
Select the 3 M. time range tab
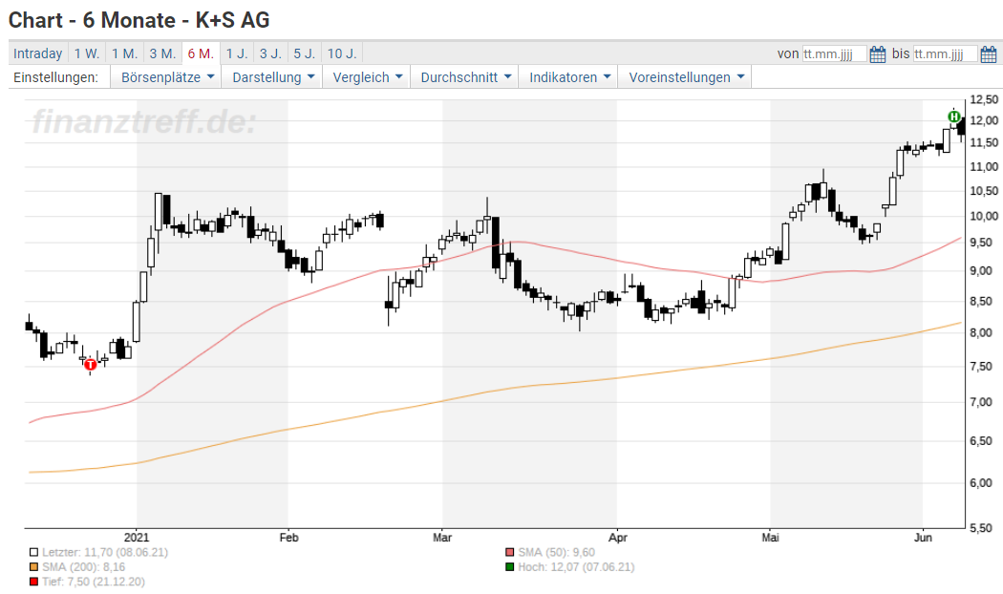coord(162,53)
